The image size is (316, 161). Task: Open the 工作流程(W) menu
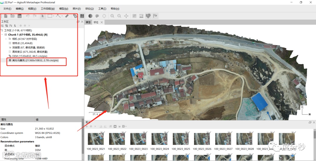(x=48, y=9)
